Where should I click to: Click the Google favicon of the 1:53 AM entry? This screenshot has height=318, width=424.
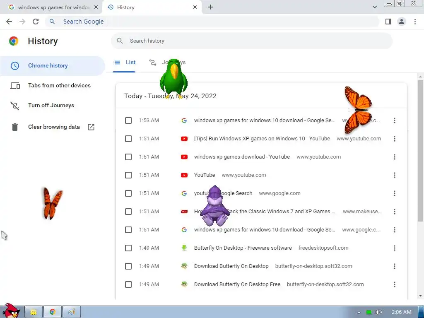coord(184,120)
